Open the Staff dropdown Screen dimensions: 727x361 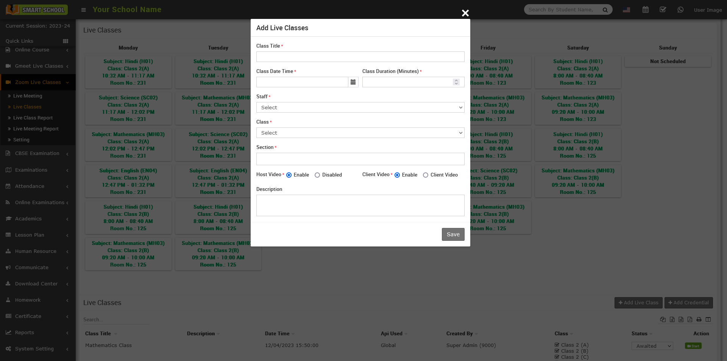360,107
